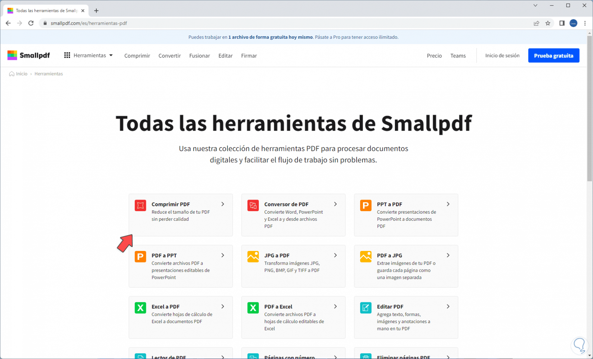Select the PDF a JPG card title

pyautogui.click(x=390, y=256)
